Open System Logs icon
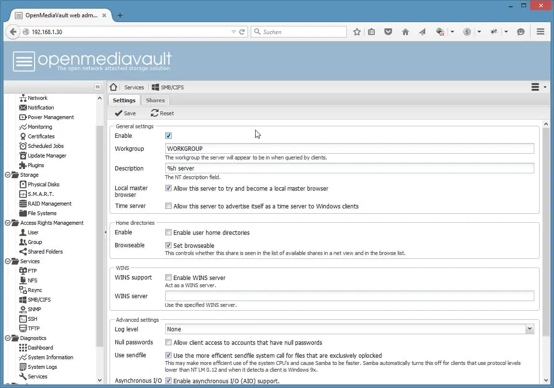Image resolution: width=554 pixels, height=388 pixels. [x=23, y=367]
